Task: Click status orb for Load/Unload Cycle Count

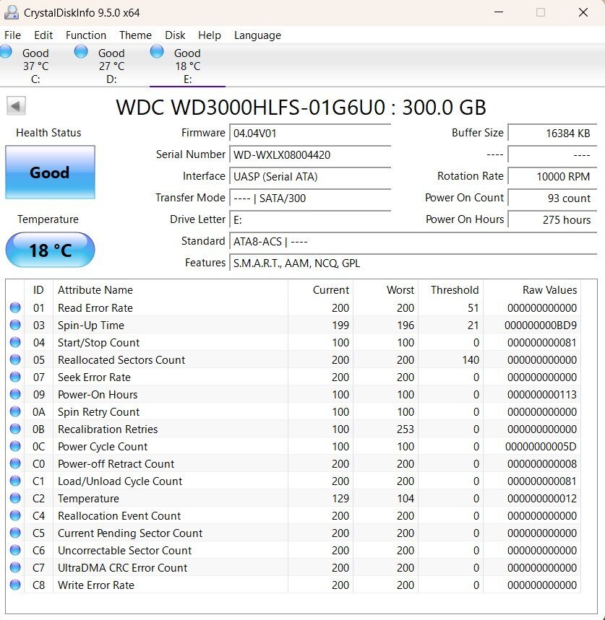Action: click(15, 481)
